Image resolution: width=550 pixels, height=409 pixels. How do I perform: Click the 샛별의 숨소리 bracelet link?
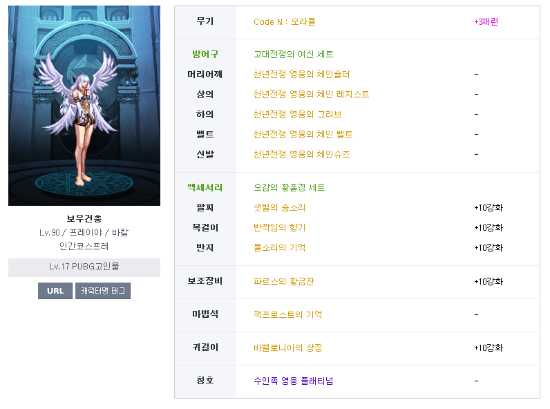[x=279, y=208]
